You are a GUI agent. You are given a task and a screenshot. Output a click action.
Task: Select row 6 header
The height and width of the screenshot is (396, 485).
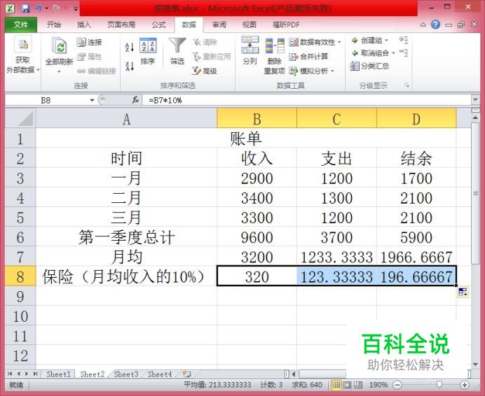click(20, 237)
